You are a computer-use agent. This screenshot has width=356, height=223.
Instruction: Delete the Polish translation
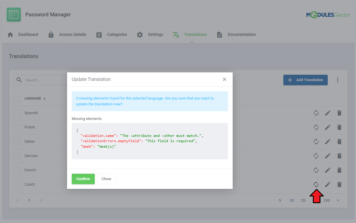point(339,127)
